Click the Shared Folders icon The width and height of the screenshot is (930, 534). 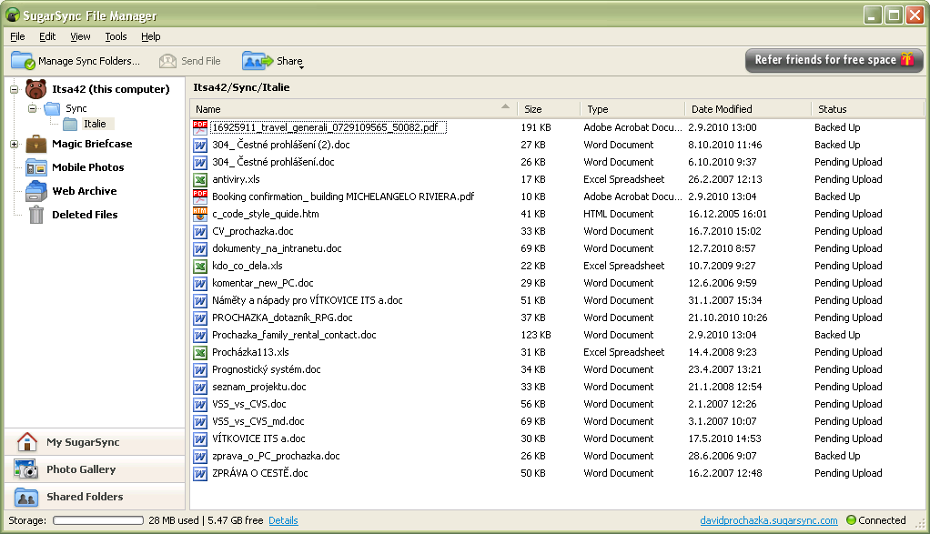tap(26, 497)
